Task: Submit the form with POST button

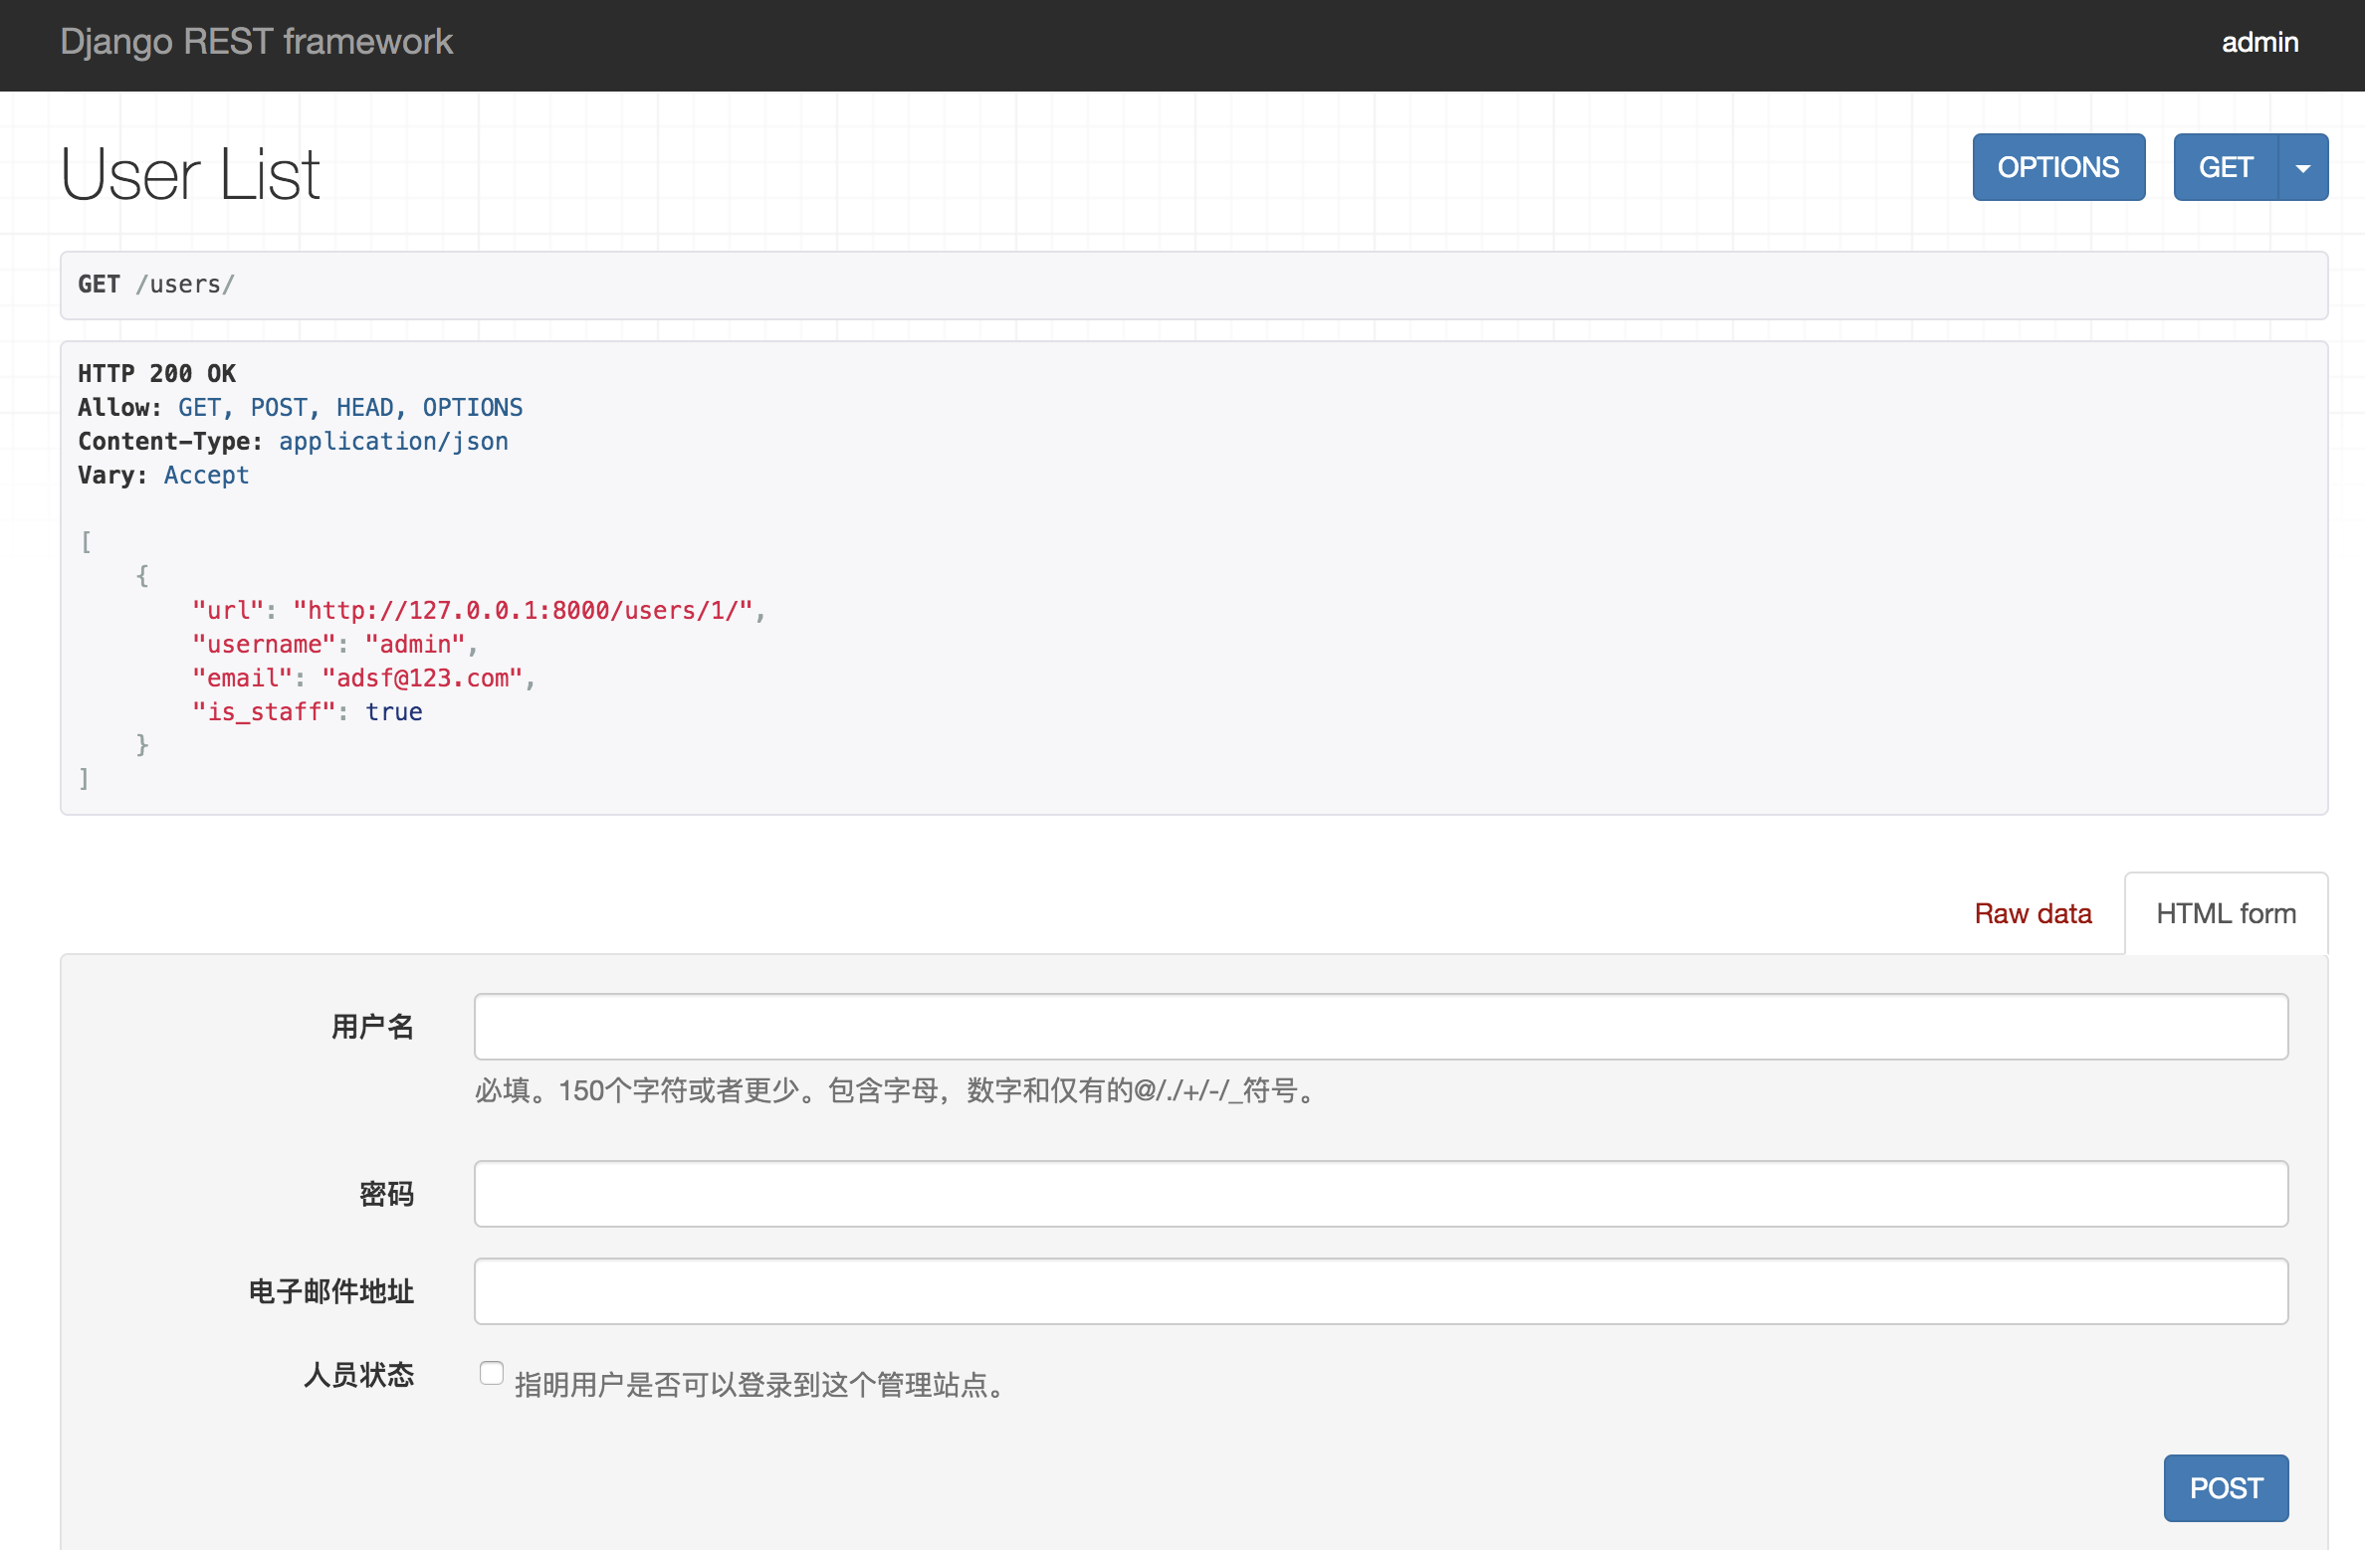Action: pyautogui.click(x=2226, y=1487)
